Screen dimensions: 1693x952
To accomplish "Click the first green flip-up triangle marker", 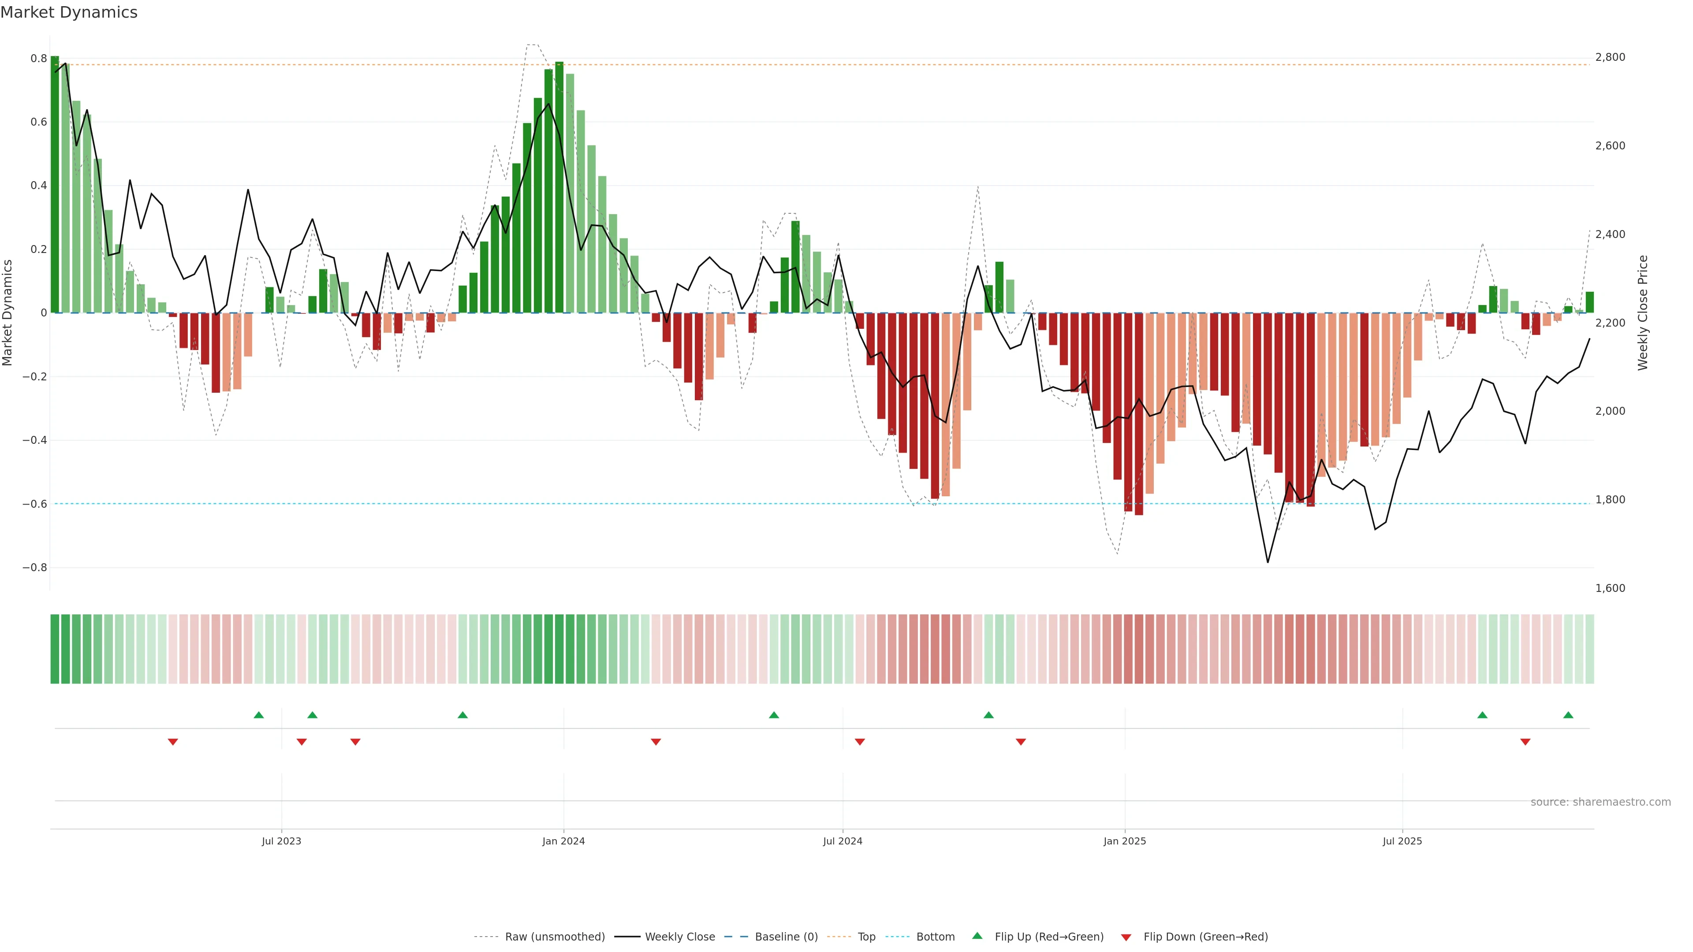I will point(259,715).
